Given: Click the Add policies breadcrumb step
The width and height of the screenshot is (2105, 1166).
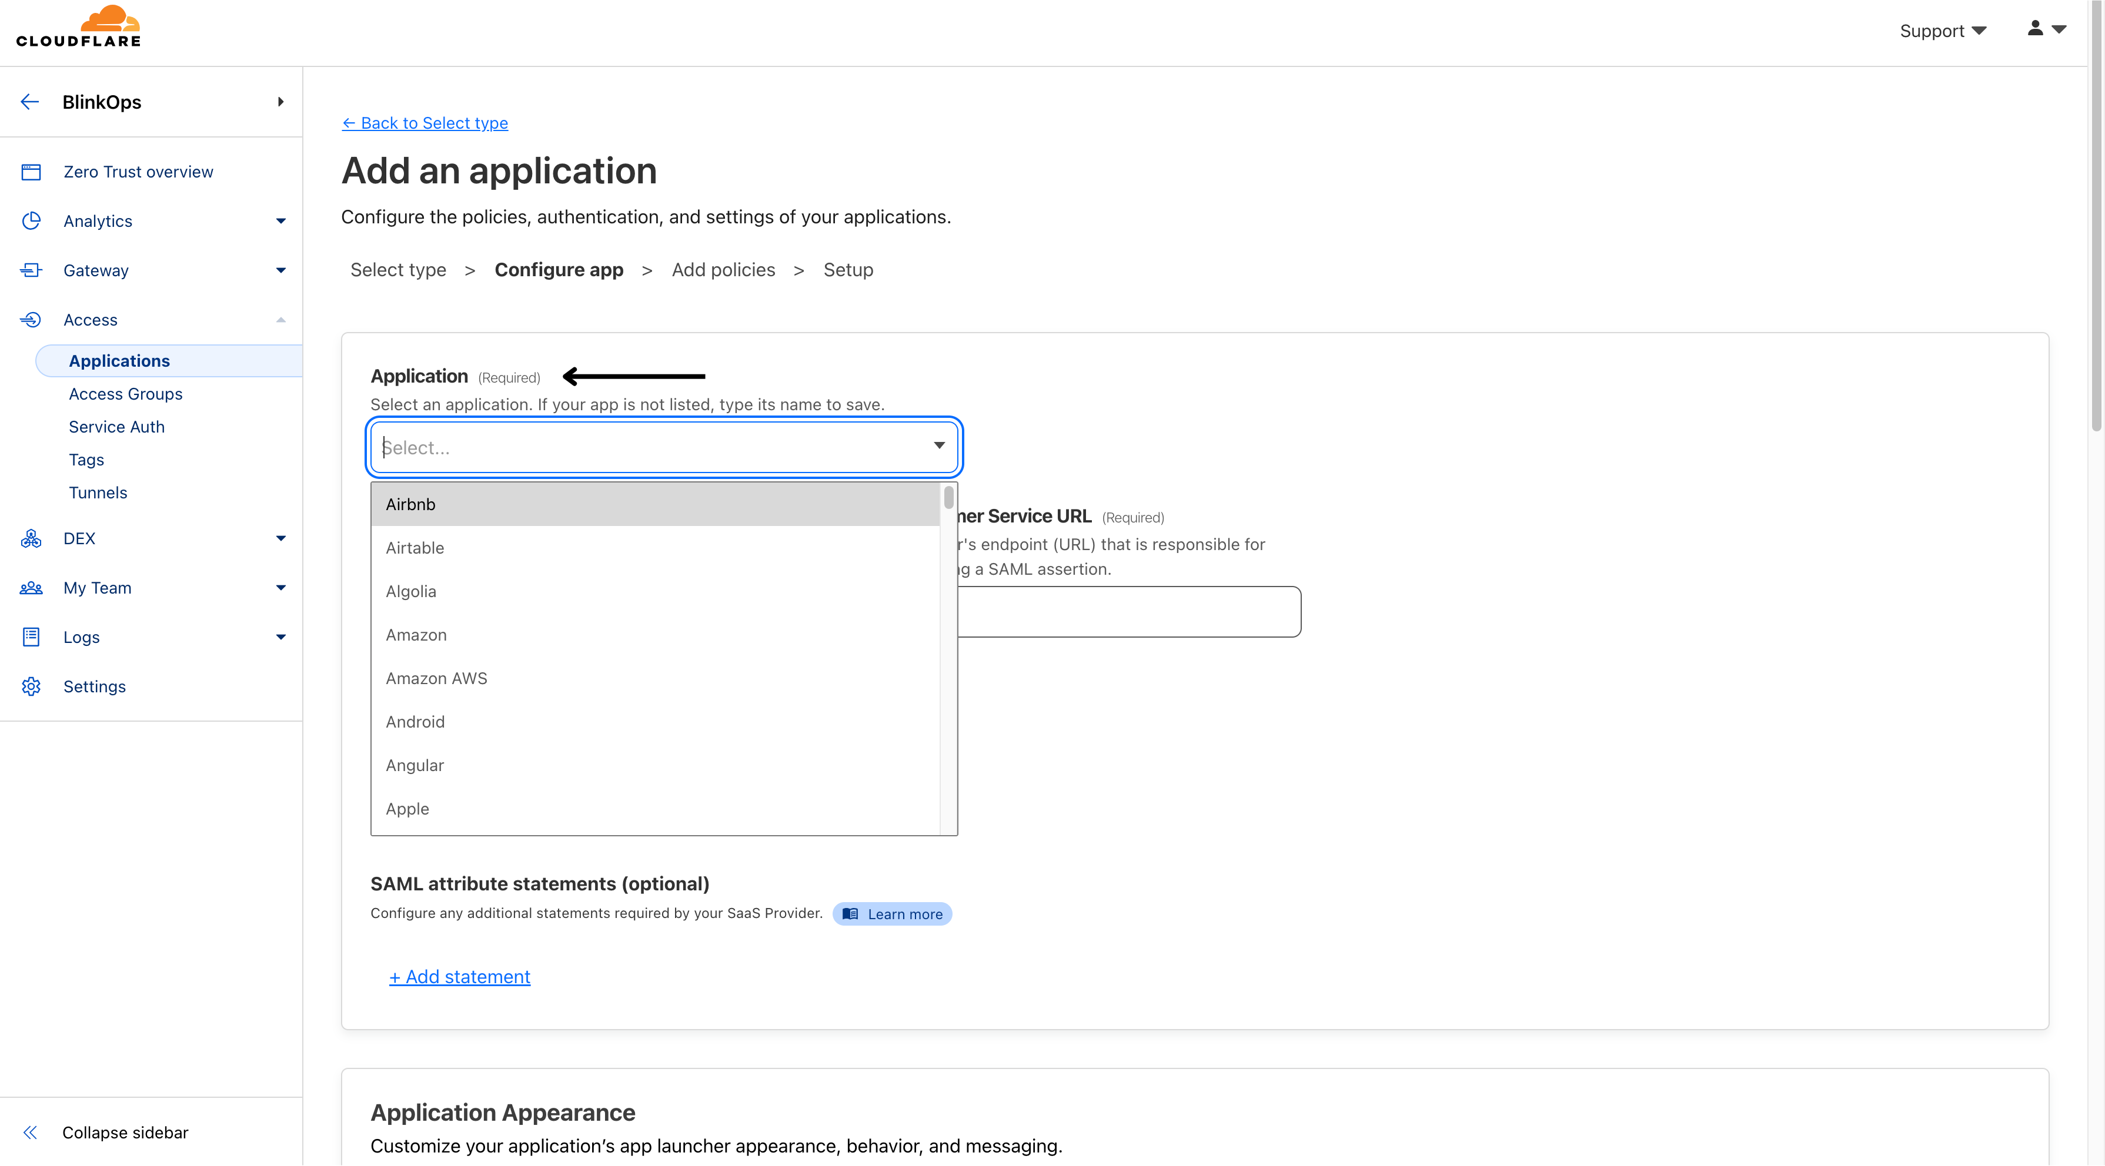Looking at the screenshot, I should [x=723, y=270].
